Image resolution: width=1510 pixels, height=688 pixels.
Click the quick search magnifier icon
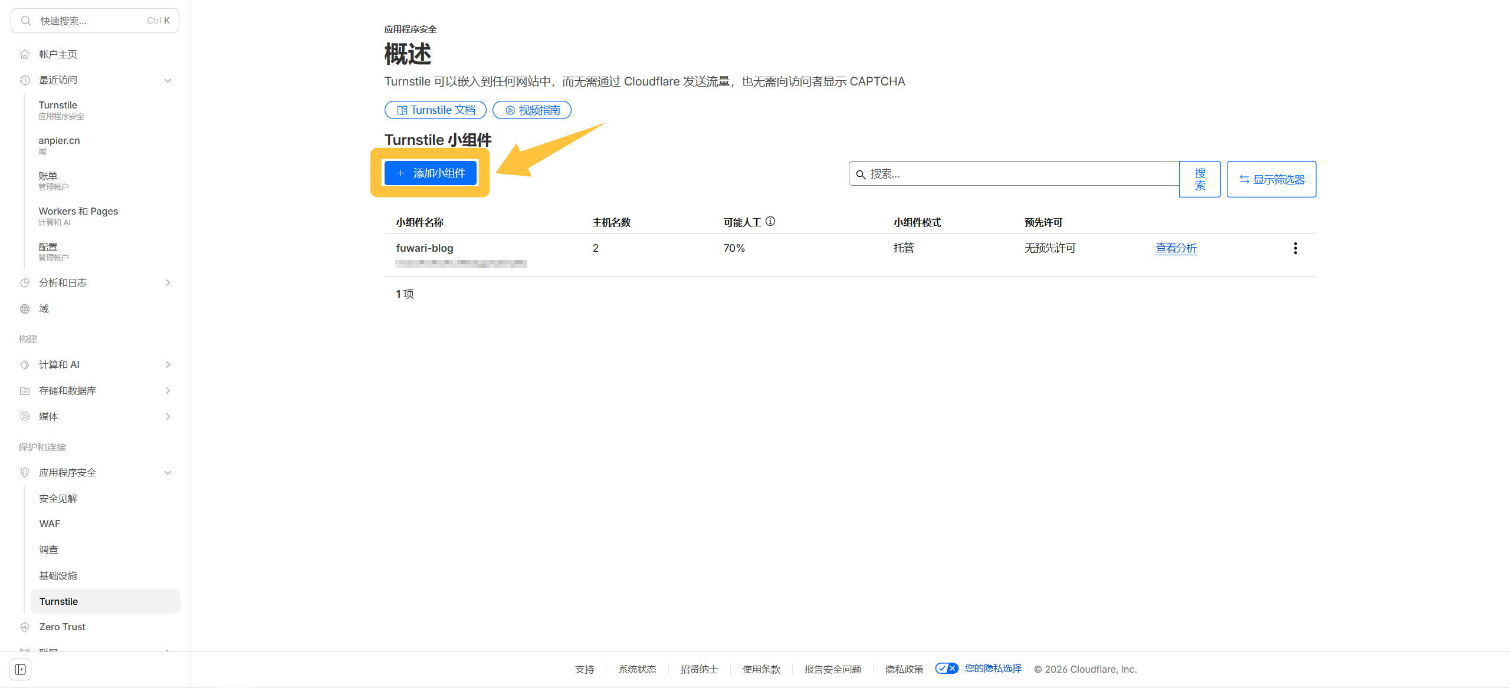pyautogui.click(x=25, y=21)
